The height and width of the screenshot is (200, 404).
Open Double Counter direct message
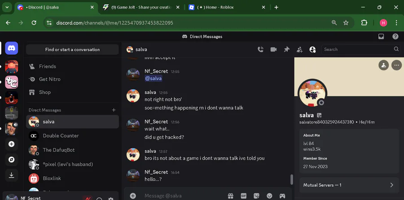click(72, 135)
